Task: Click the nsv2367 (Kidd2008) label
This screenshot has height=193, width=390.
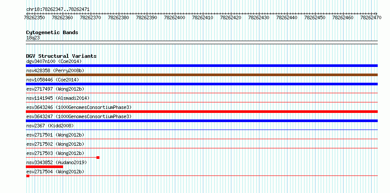Action: 50,126
